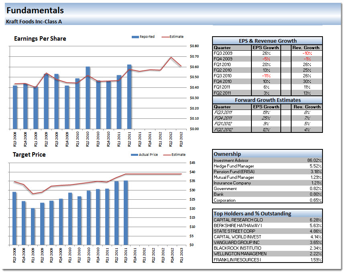Select the -5% EPS growth value

point(266,59)
